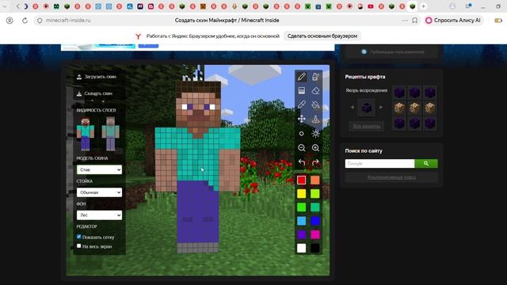The height and width of the screenshot is (285, 507).
Task: Open the Модель скина dropdown showing Стив
Action: (99, 169)
